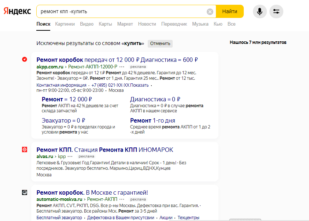Open the 'Ремонт 1-го дня' sitelink
This screenshot has height=221, width=309.
[152, 120]
